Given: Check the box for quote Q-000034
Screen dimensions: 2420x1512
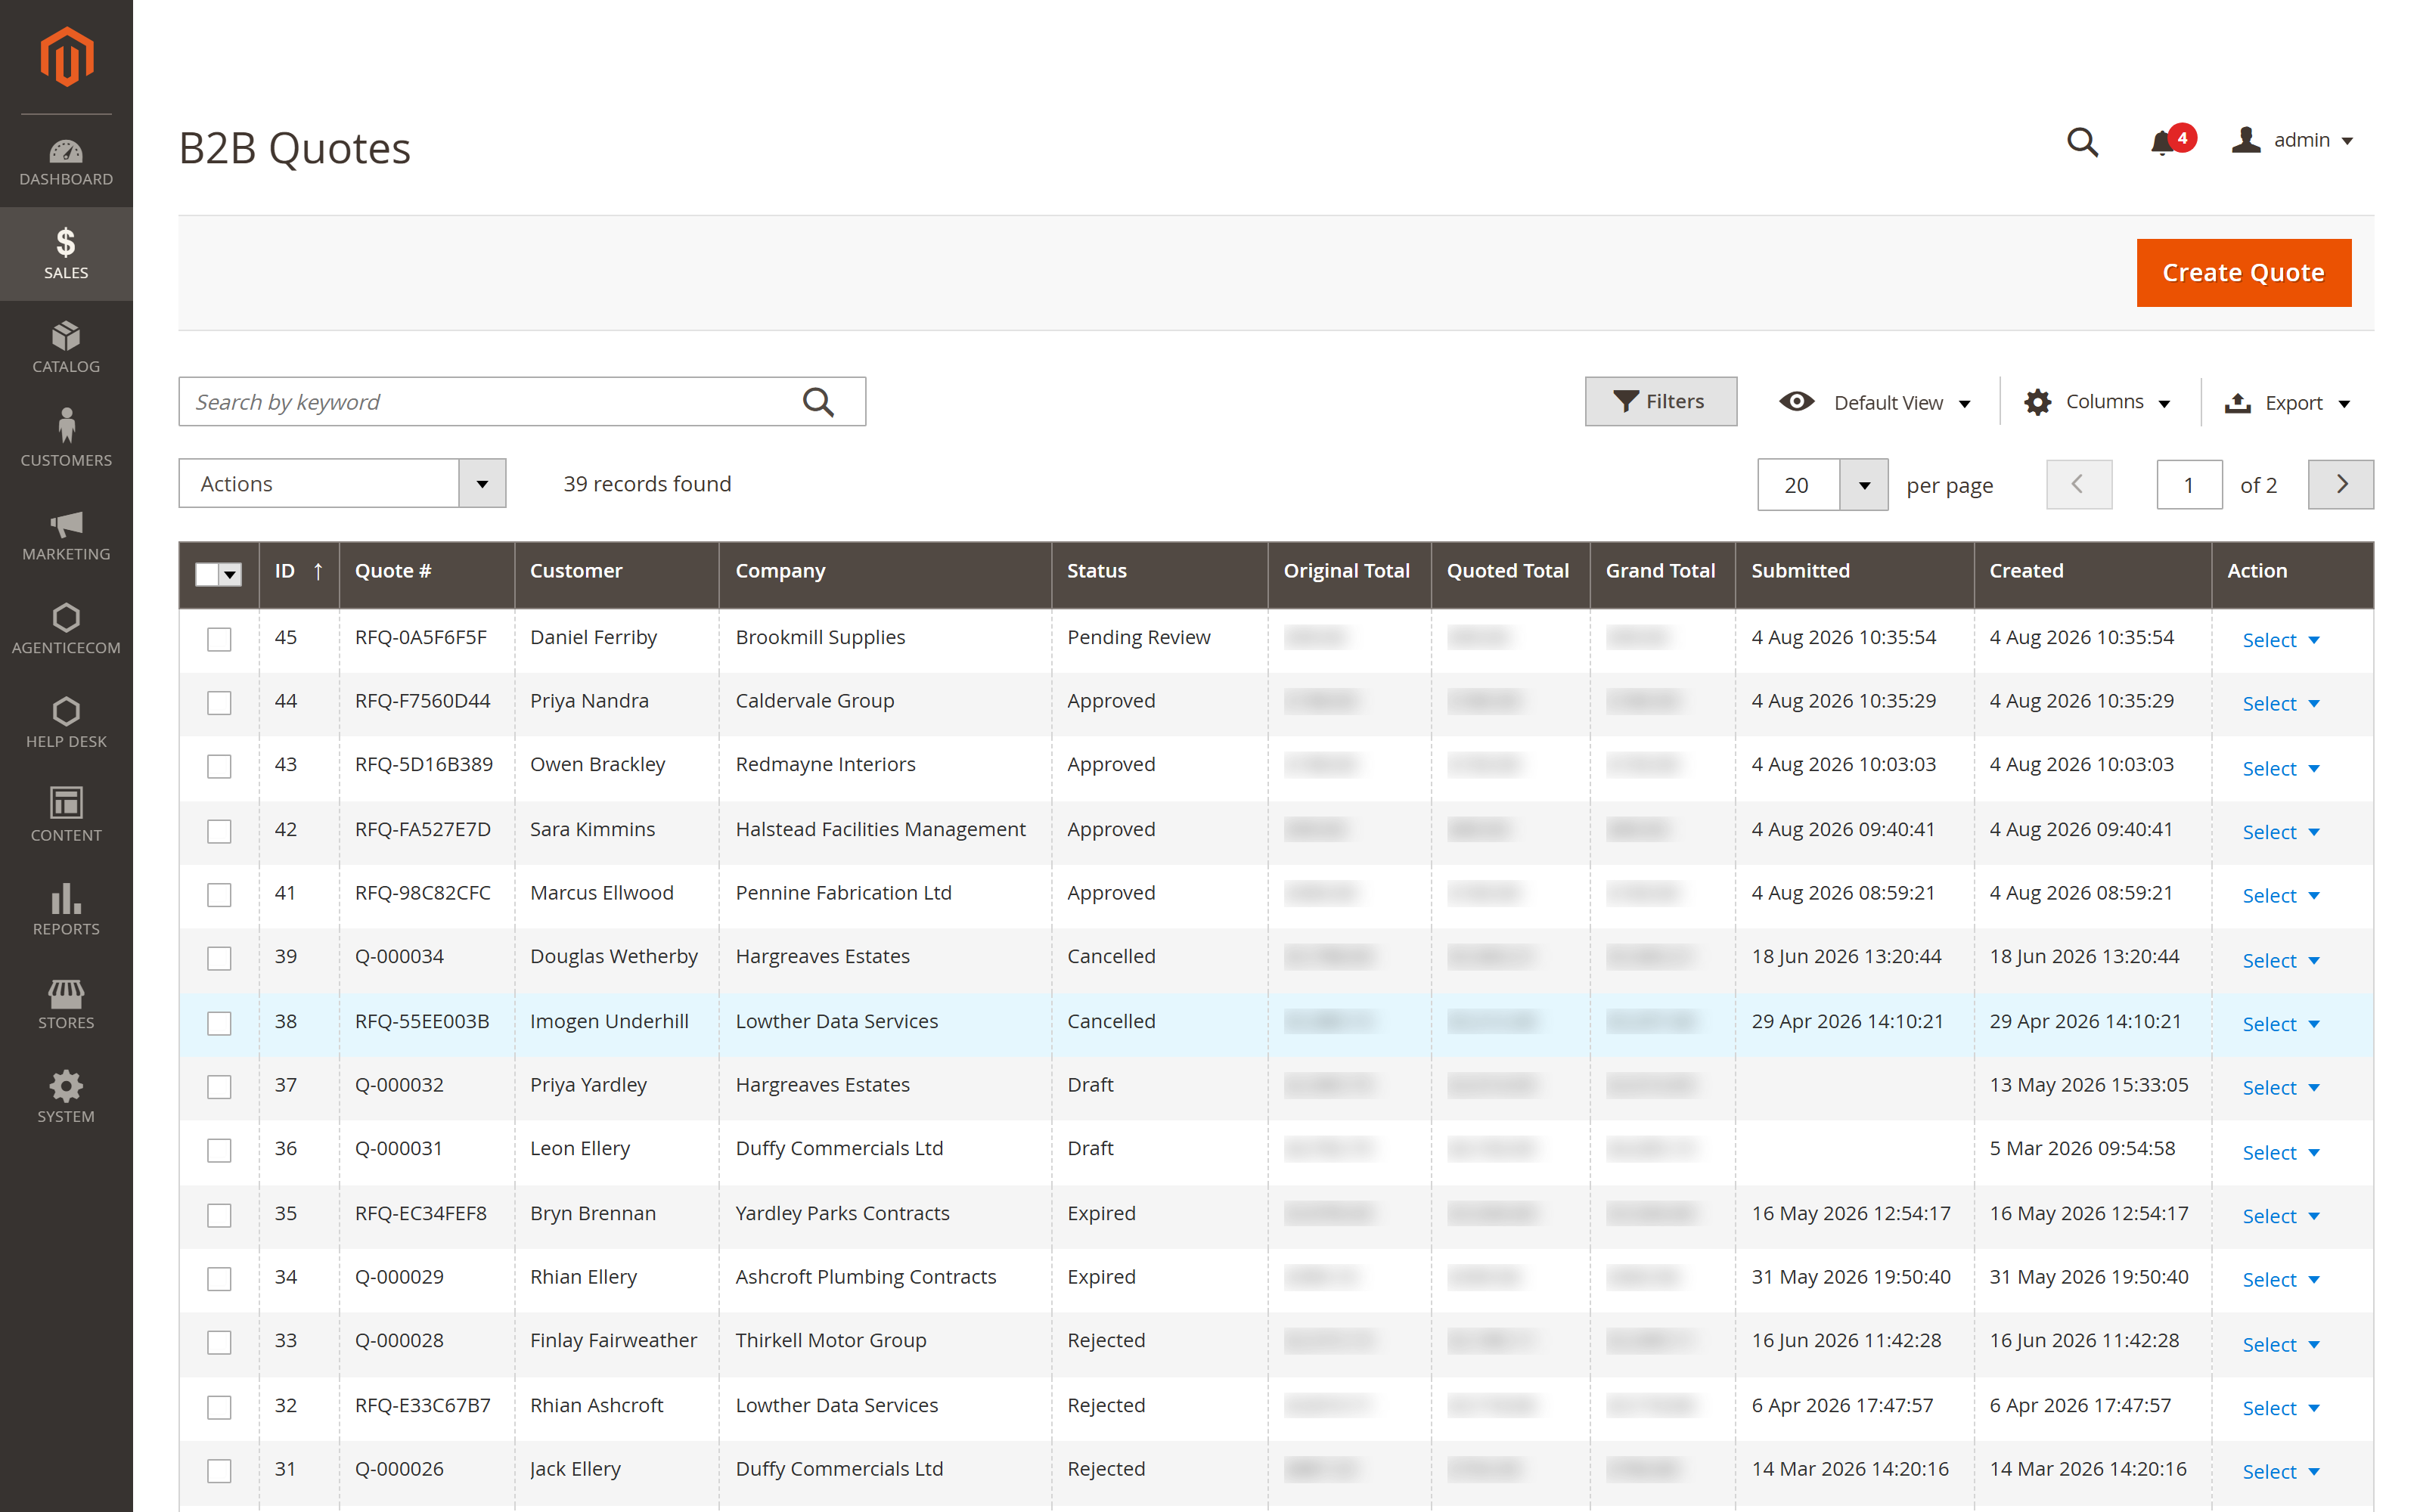Looking at the screenshot, I should click(219, 959).
